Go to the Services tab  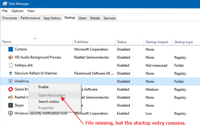(109, 18)
